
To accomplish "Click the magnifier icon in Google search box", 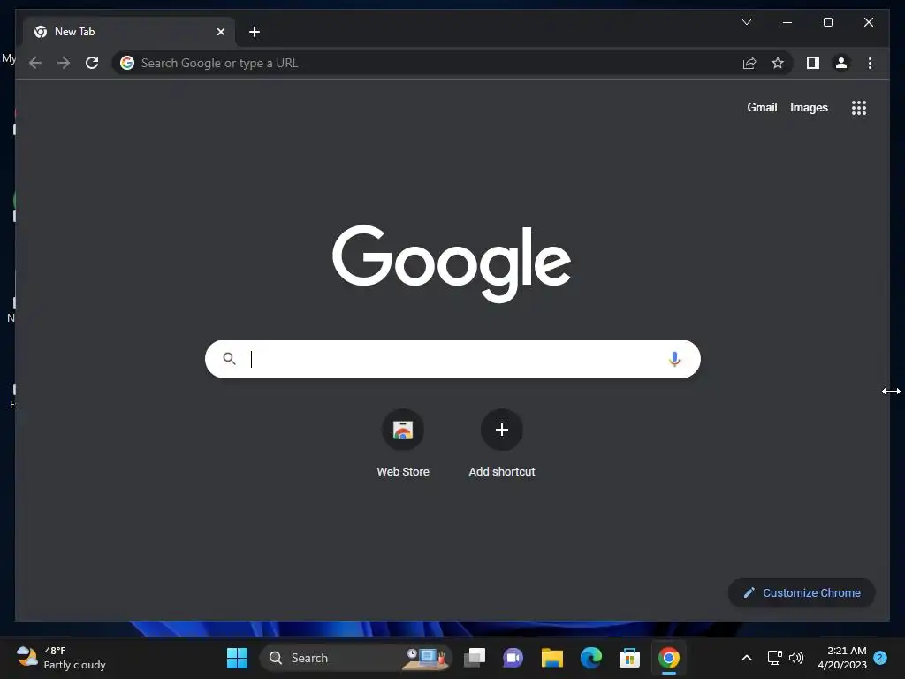I will coord(229,359).
